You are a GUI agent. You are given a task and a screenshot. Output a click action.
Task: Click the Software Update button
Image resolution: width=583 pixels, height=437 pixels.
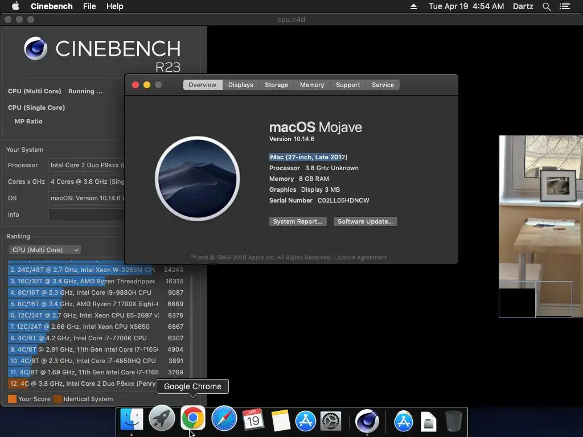365,221
